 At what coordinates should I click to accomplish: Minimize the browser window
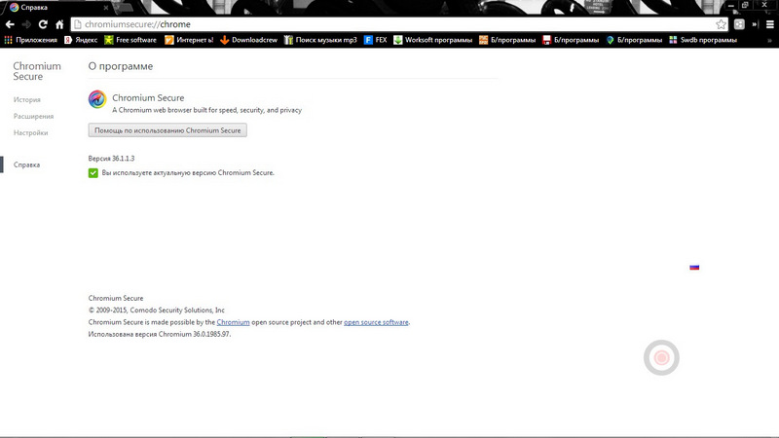[731, 5]
